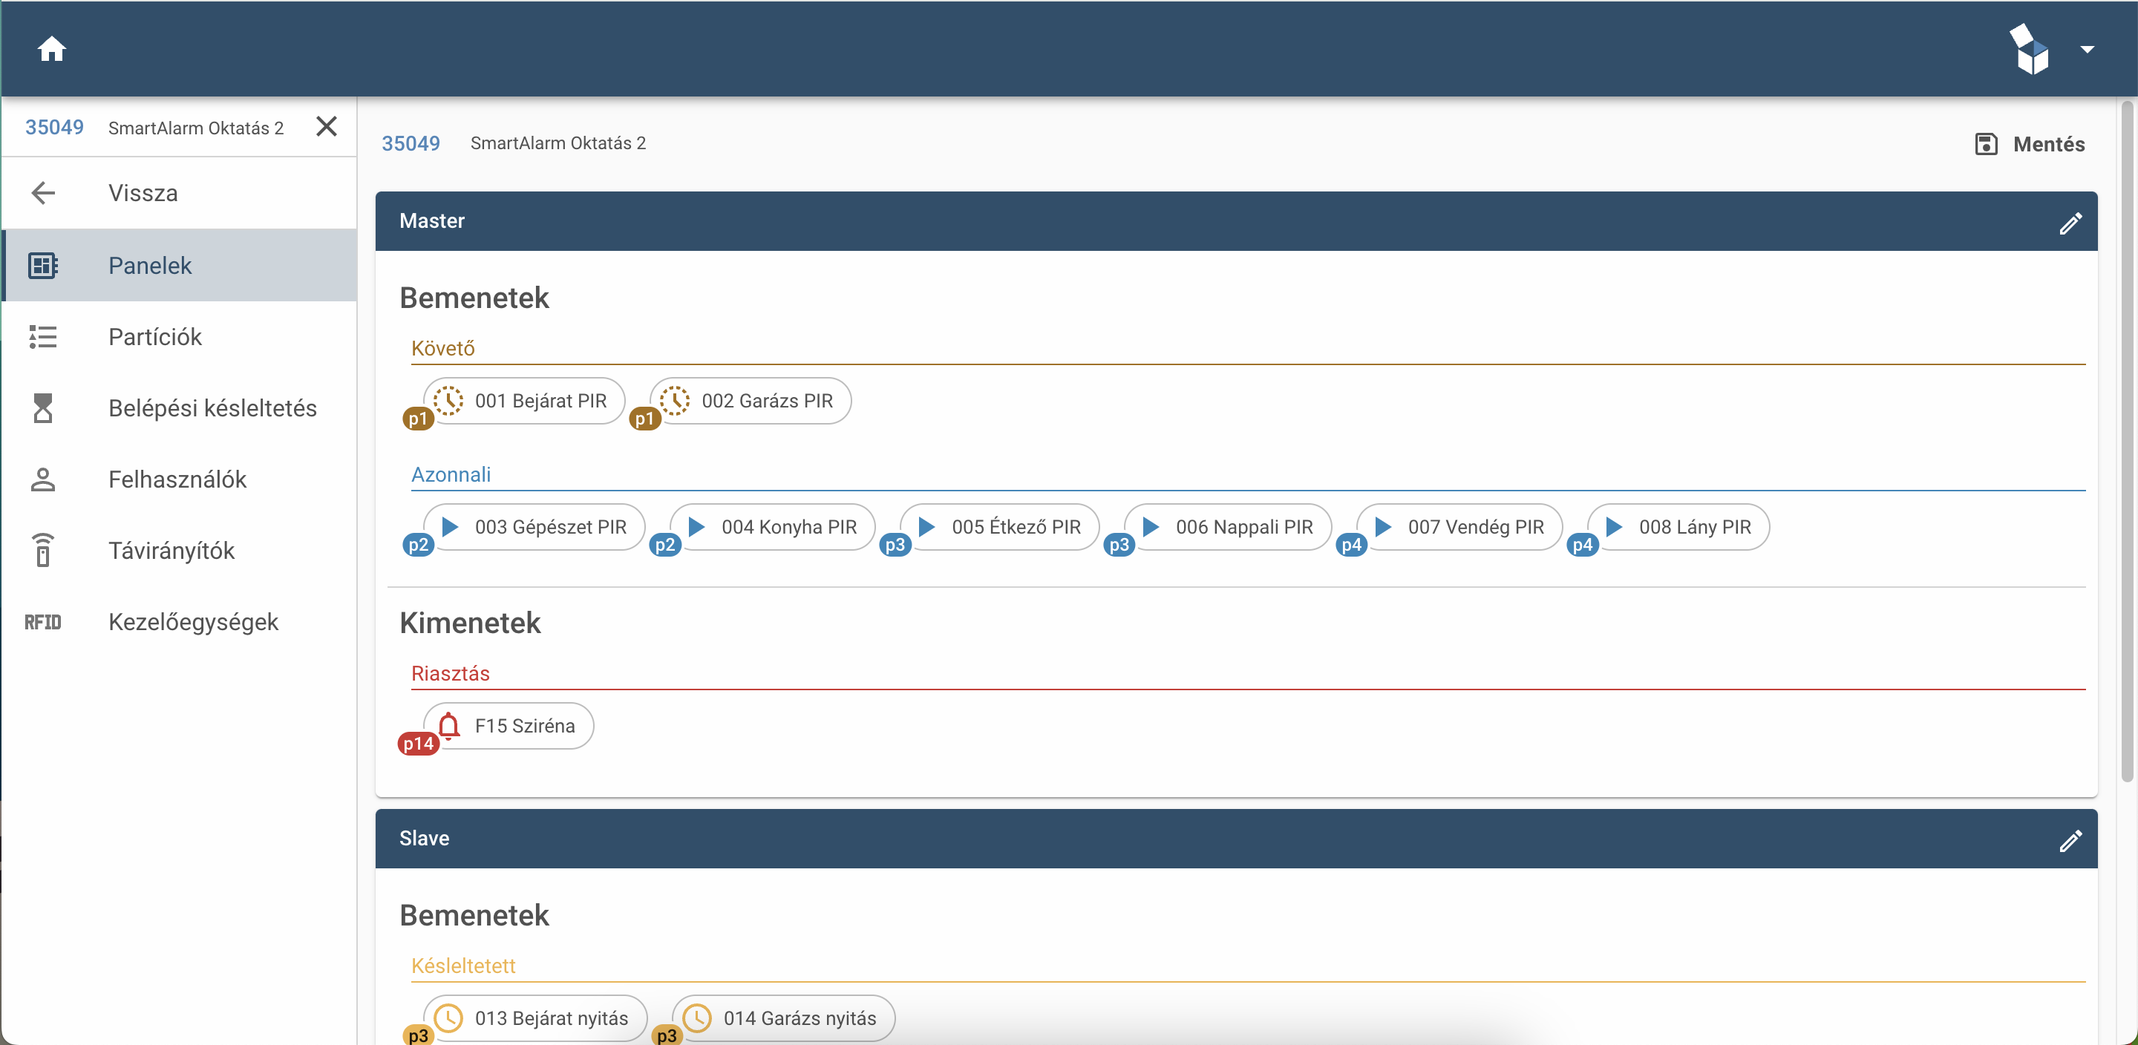
Task: Select the 001 Bejárat PIR chip
Action: pos(525,401)
